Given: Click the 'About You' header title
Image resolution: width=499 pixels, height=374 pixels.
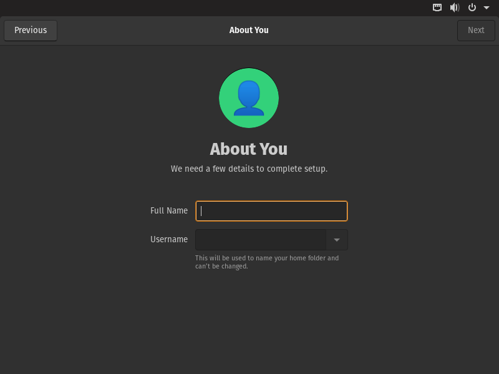Looking at the screenshot, I should (x=249, y=30).
